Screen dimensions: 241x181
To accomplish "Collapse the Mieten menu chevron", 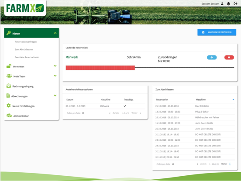I will click(x=55, y=33).
